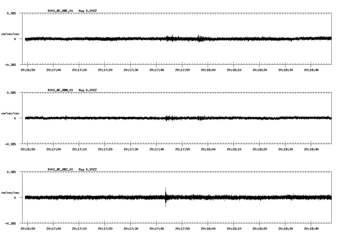This screenshot has height=238, width=350.
Task: Click 20:17:00 label under the HNN plot
Action: coord(54,149)
